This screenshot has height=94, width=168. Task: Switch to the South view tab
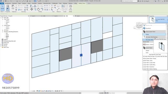(78, 16)
